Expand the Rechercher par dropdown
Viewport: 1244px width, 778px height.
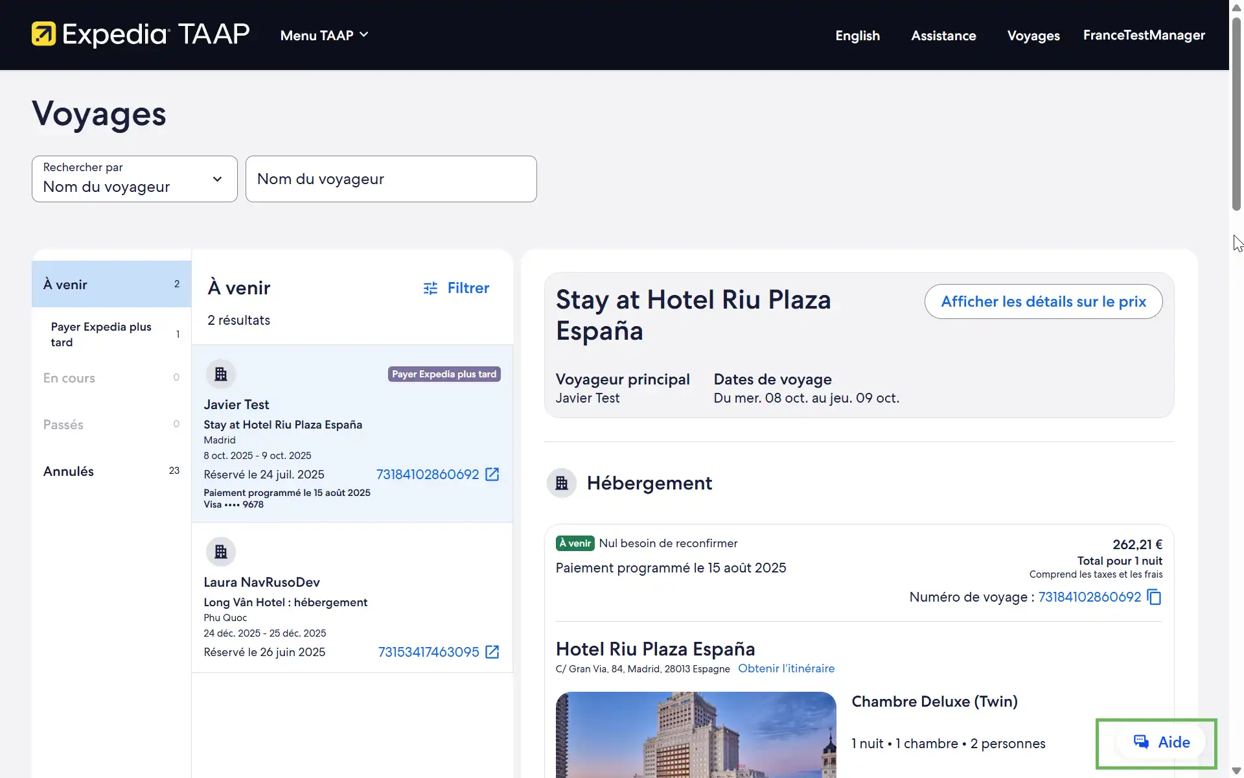[135, 179]
